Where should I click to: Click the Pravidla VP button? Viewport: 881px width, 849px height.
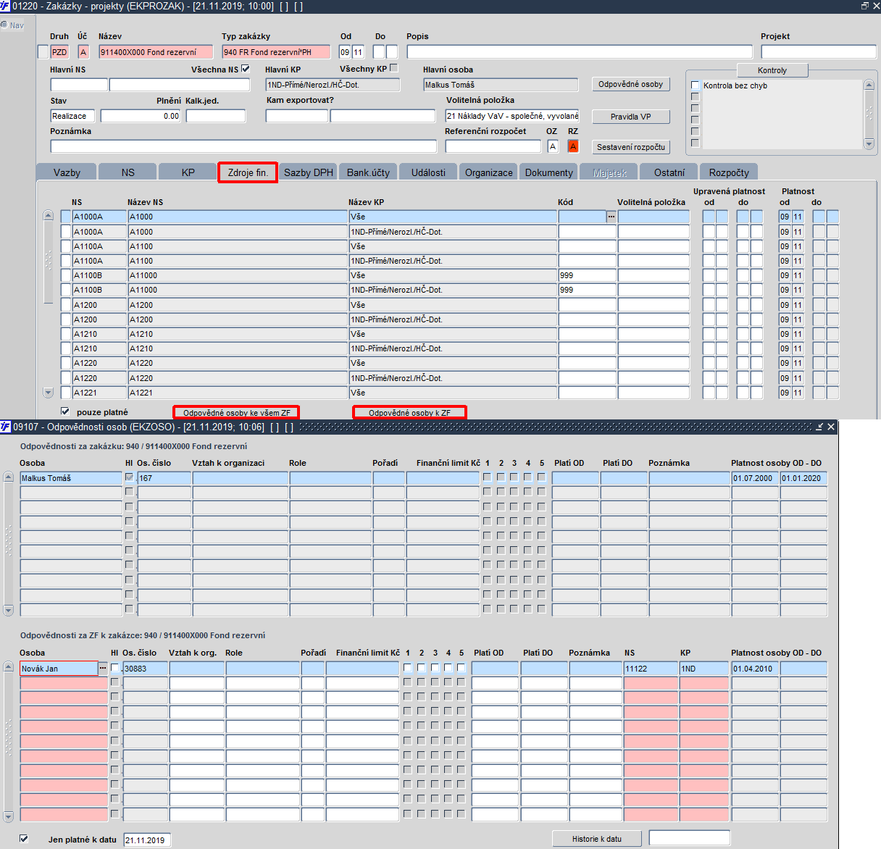point(630,117)
